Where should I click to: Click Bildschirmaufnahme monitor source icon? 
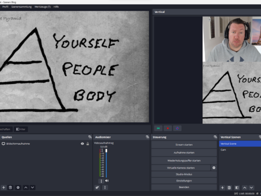point(3,144)
